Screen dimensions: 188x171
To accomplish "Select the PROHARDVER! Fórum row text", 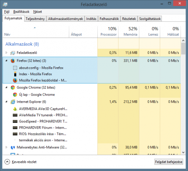I will (43, 128).
